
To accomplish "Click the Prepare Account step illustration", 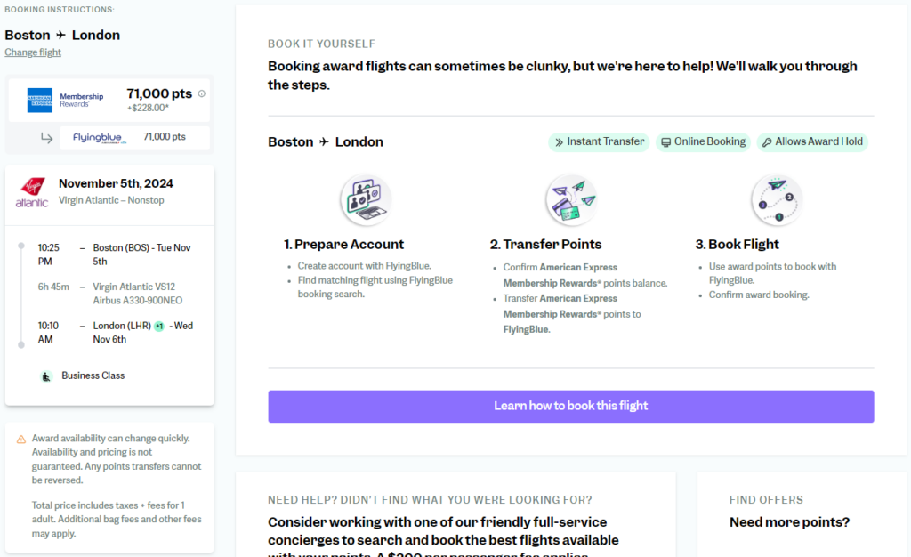I will coord(365,200).
